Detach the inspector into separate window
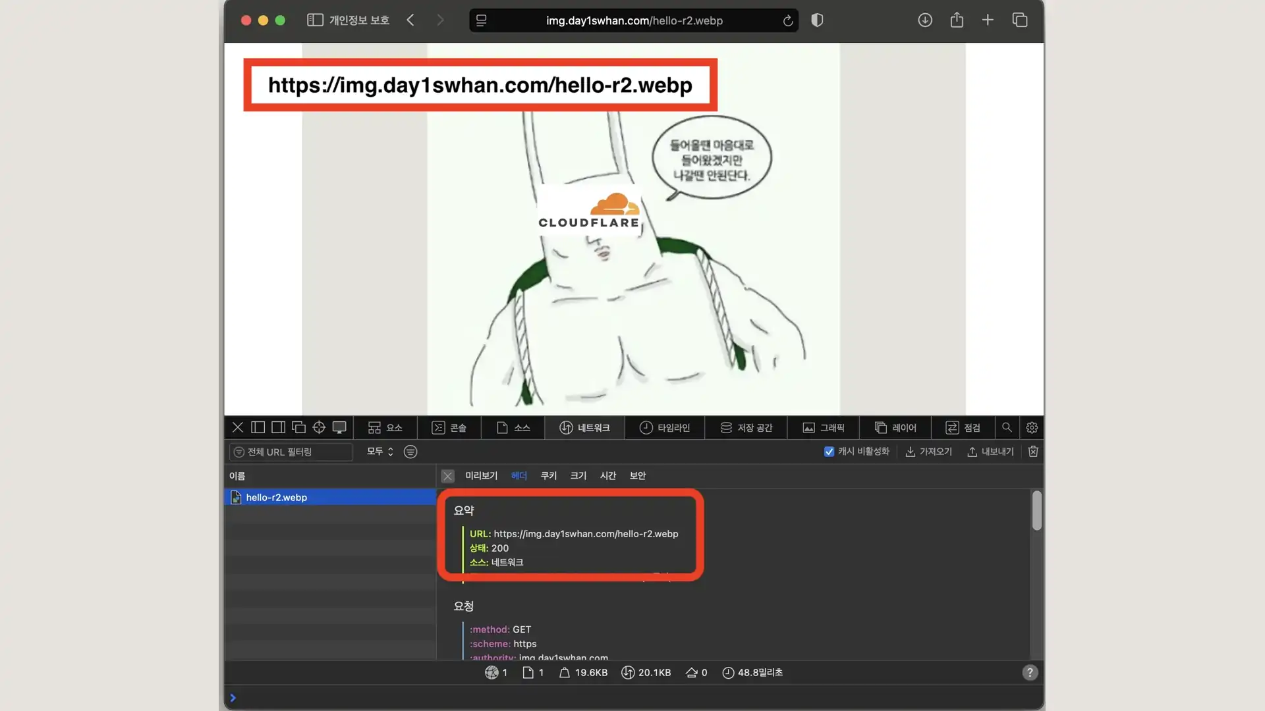This screenshot has width=1265, height=711. point(298,427)
